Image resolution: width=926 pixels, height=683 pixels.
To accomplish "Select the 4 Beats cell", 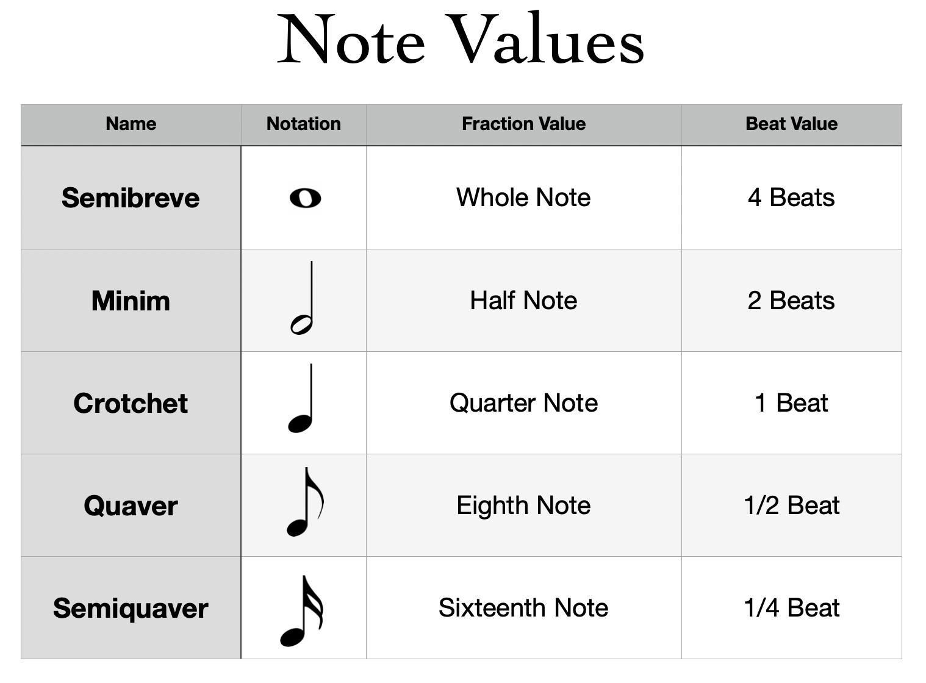I will tap(791, 198).
